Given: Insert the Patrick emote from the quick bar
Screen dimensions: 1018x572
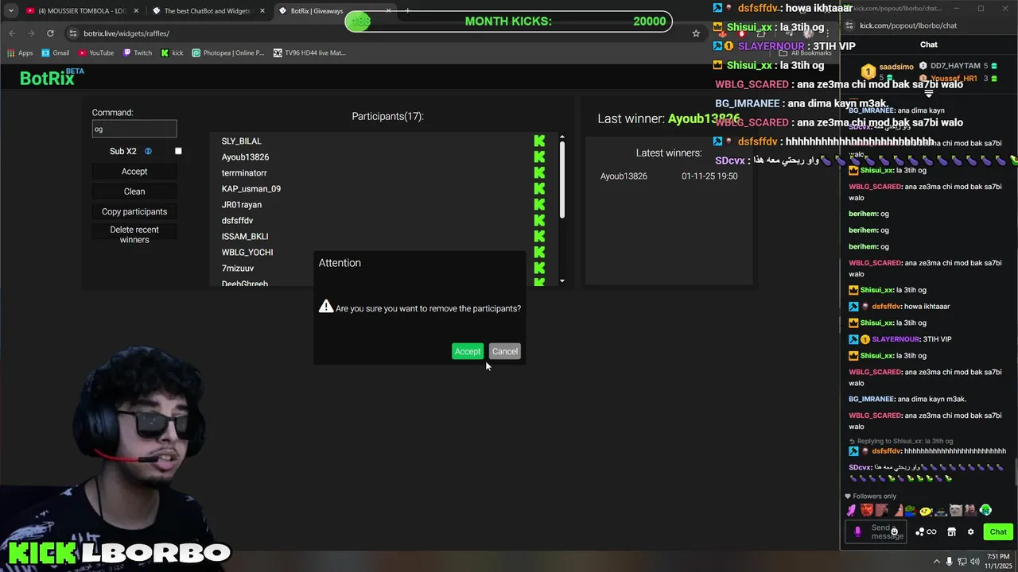Looking at the screenshot, I should [899, 510].
